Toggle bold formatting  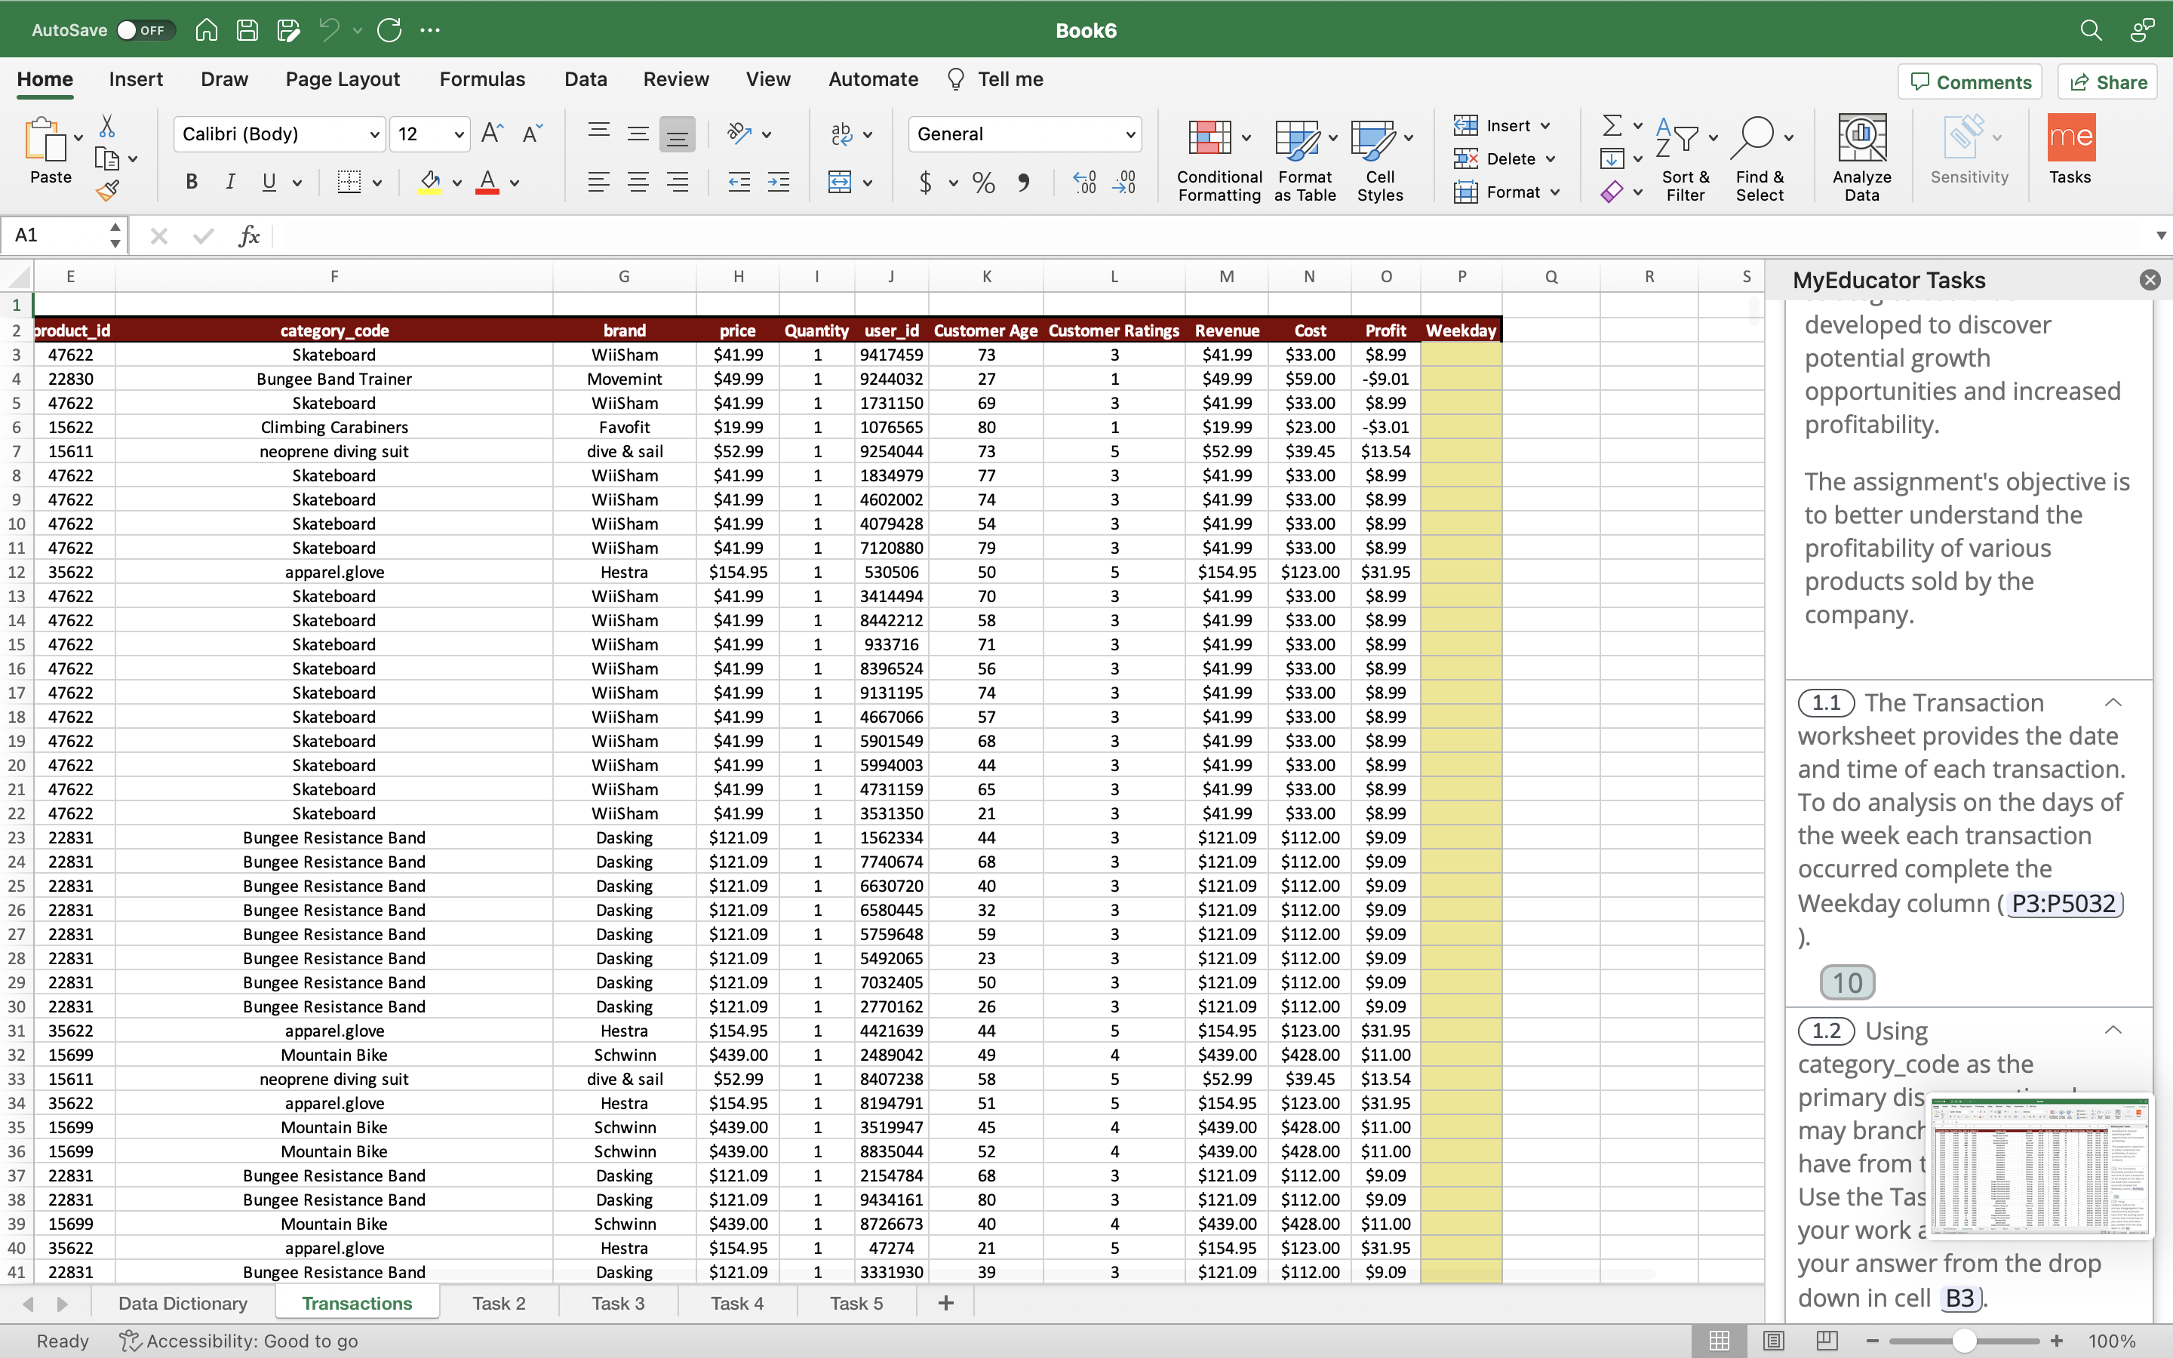191,183
